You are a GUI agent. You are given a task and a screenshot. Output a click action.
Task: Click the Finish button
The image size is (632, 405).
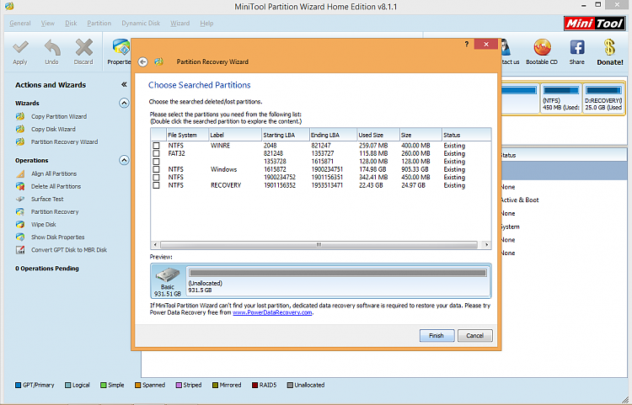(437, 335)
